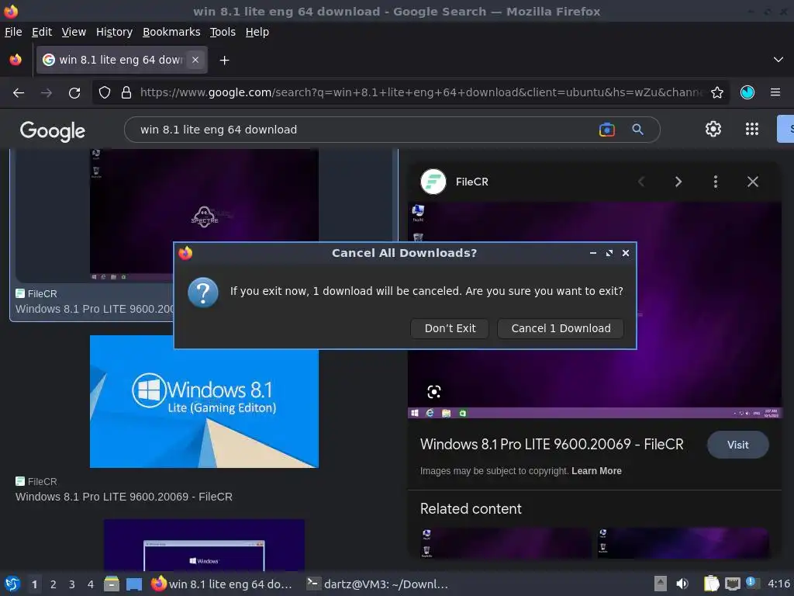Switch to dartz@VM3 terminal window

click(x=378, y=584)
